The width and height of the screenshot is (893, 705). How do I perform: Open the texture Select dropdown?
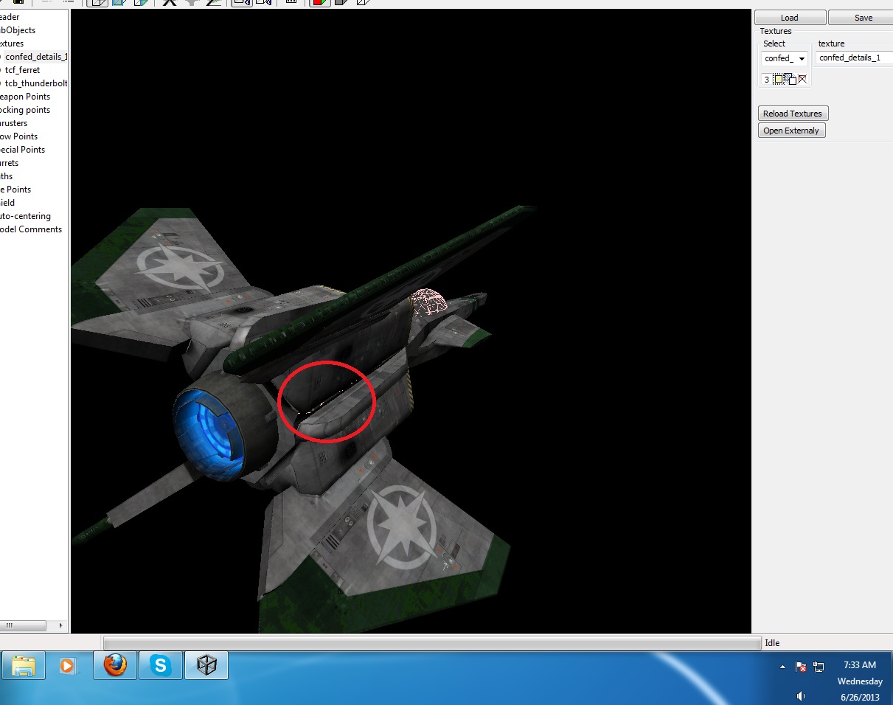click(x=802, y=58)
